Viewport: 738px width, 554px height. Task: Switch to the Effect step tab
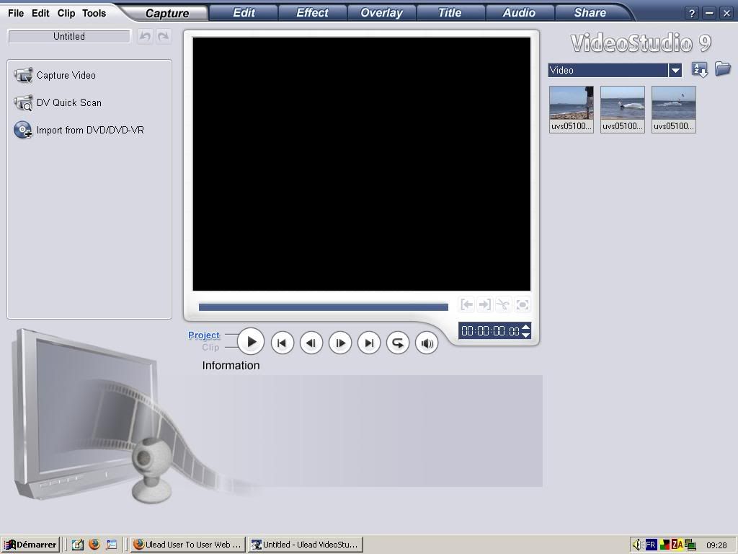312,13
